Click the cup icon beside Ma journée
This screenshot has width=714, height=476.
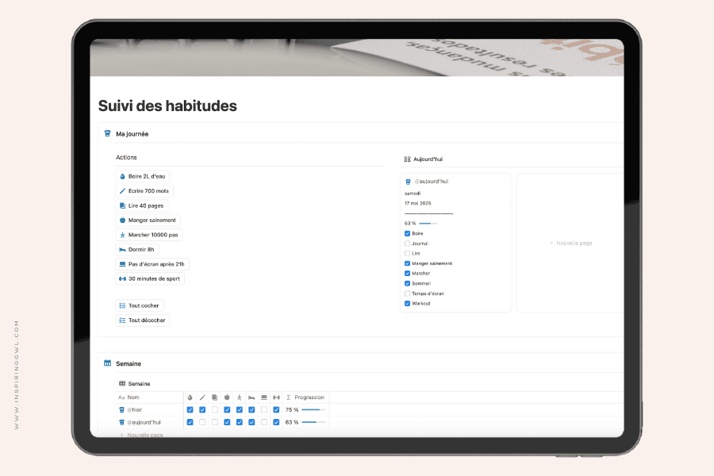(x=107, y=134)
